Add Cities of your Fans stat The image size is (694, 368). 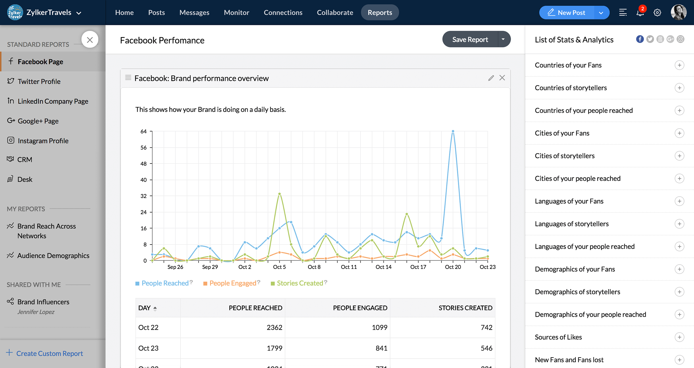(679, 133)
